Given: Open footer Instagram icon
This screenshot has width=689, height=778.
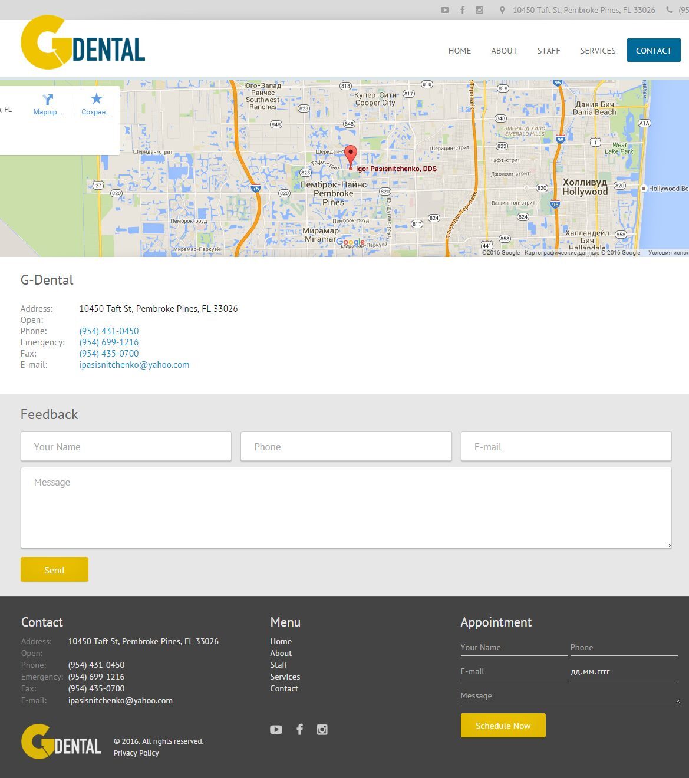Looking at the screenshot, I should [322, 730].
